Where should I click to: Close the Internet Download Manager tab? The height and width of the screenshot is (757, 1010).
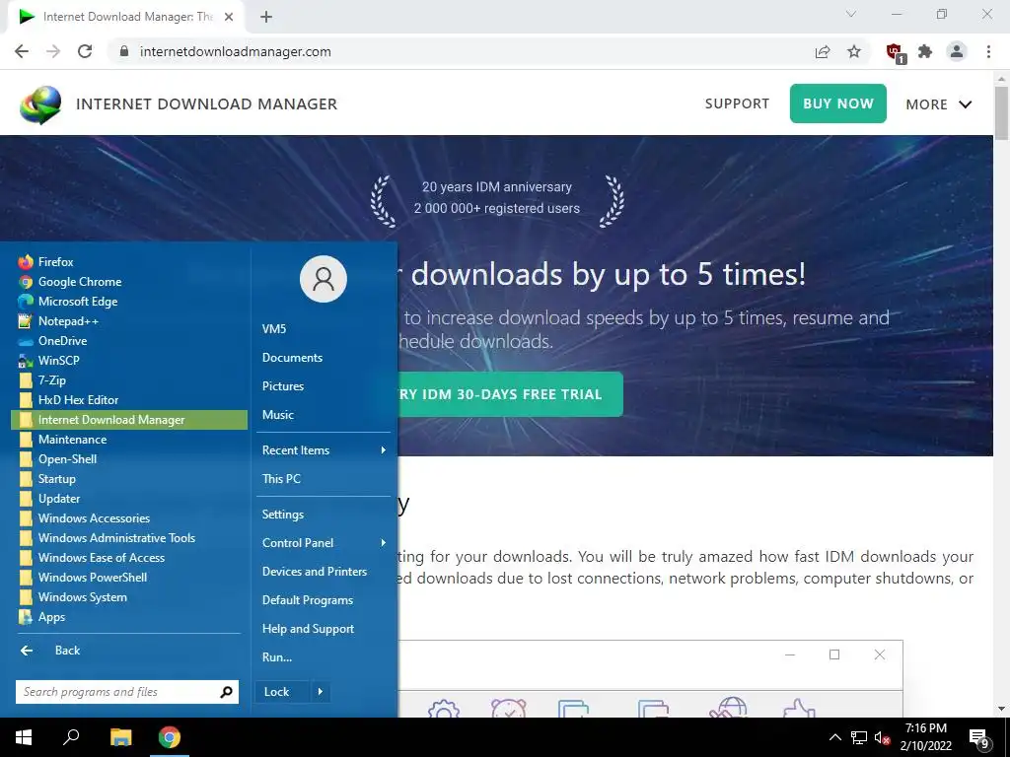(x=228, y=18)
